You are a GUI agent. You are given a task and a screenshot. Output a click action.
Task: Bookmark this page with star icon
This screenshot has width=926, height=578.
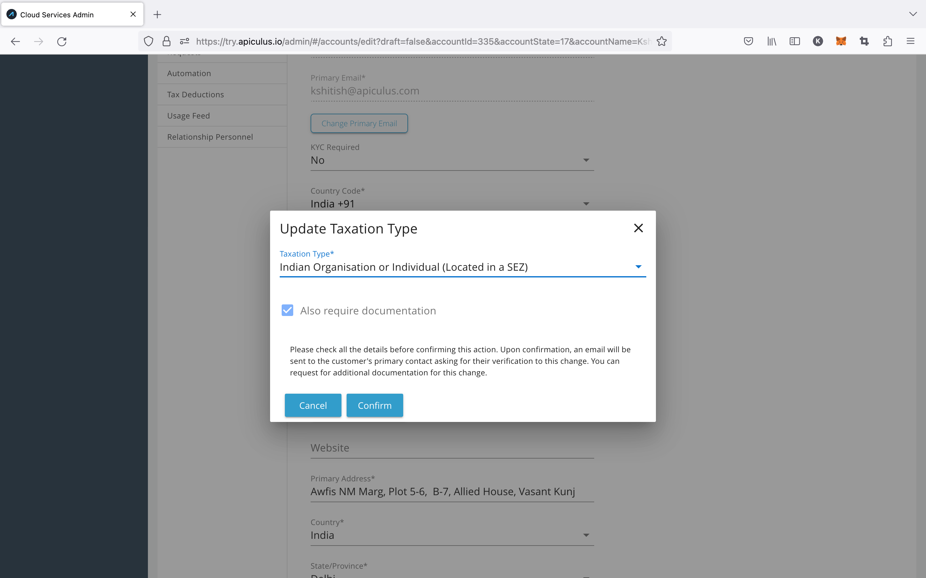[x=662, y=41]
